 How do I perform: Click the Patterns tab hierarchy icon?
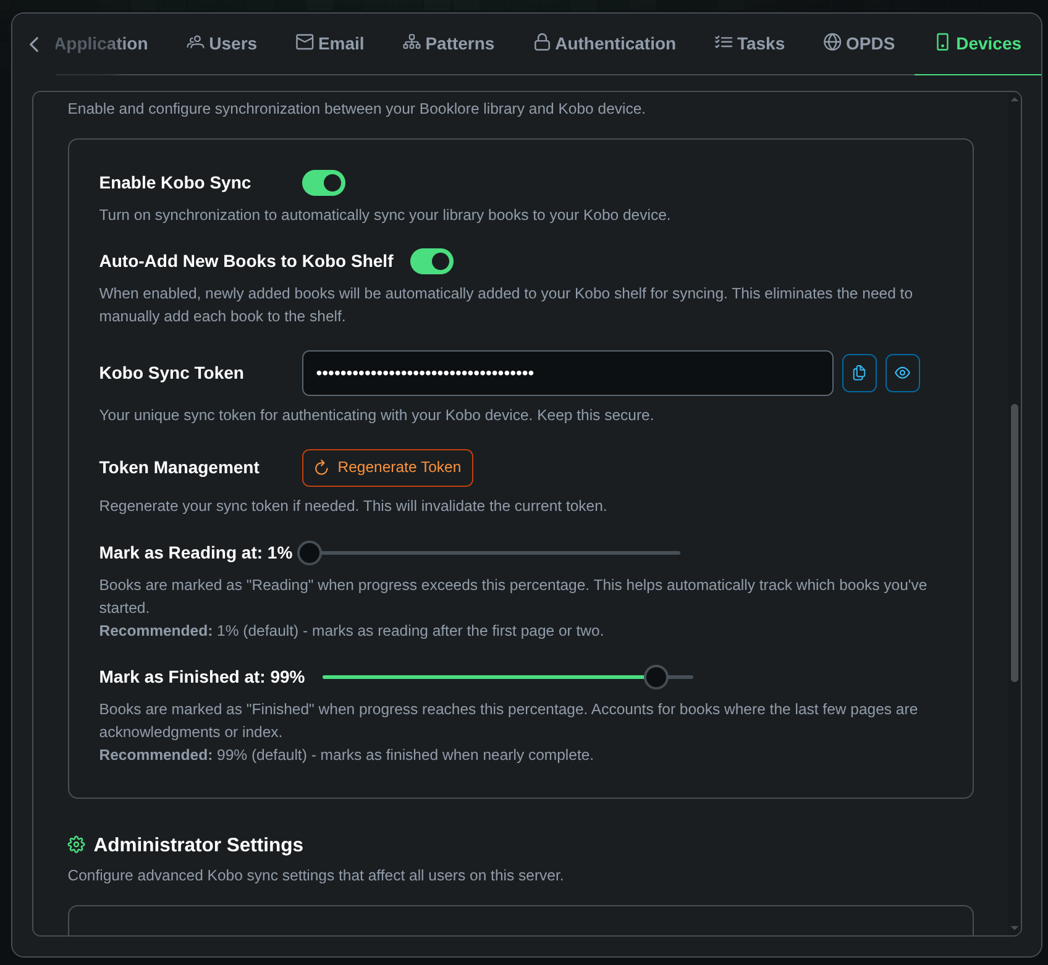pos(412,43)
